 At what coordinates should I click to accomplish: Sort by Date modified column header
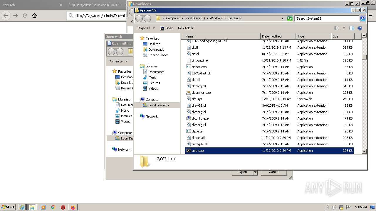pos(278,36)
